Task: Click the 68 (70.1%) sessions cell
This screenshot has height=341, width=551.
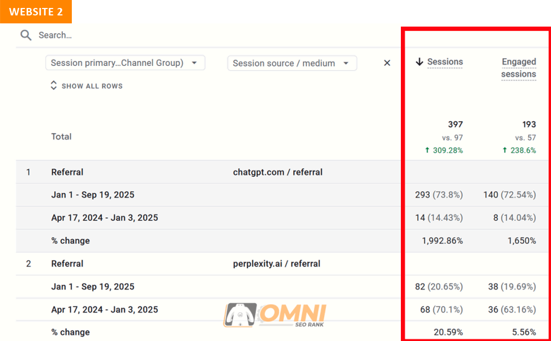Action: 441,310
